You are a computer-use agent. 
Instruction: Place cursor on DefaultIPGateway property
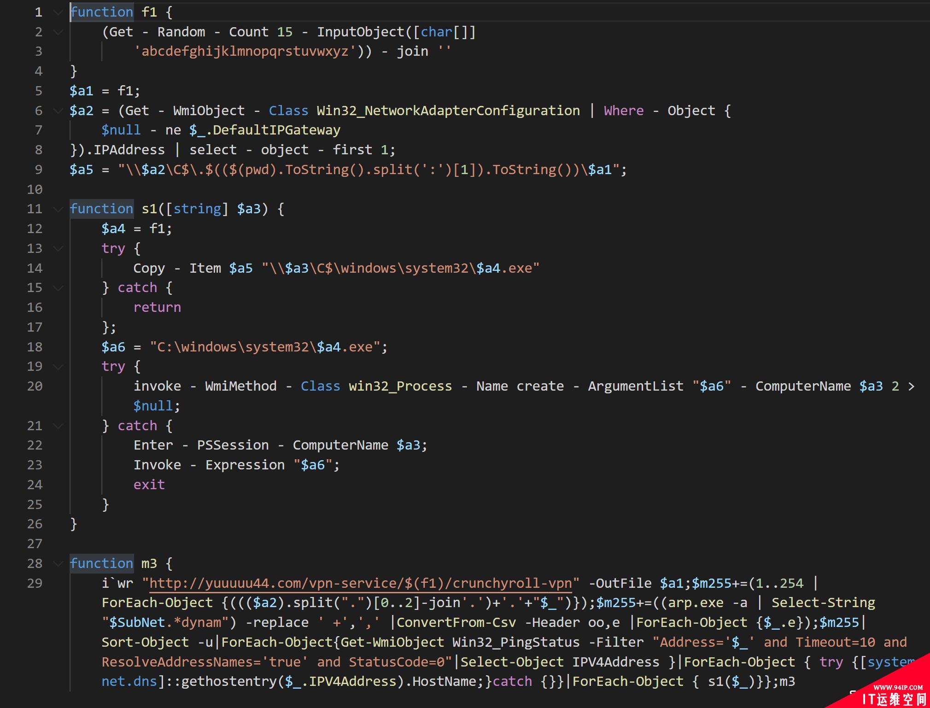coord(276,130)
